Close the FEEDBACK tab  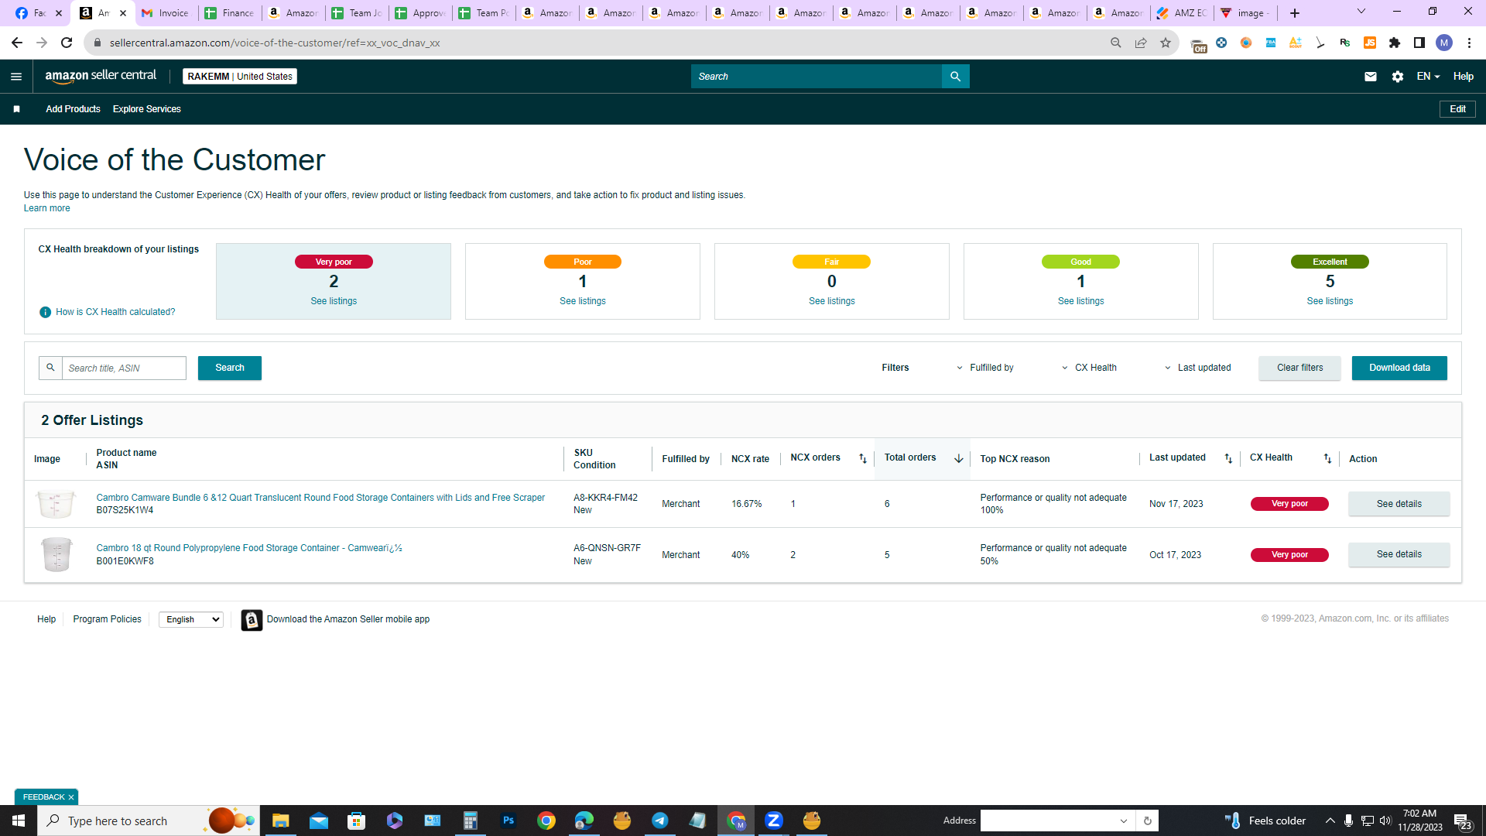click(71, 797)
